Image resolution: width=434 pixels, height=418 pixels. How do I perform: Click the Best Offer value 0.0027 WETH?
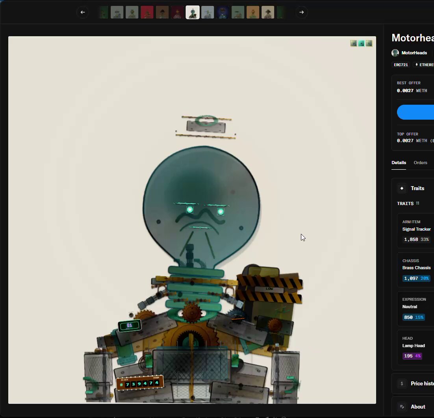(412, 91)
